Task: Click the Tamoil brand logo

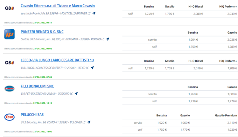Action: click(9, 89)
